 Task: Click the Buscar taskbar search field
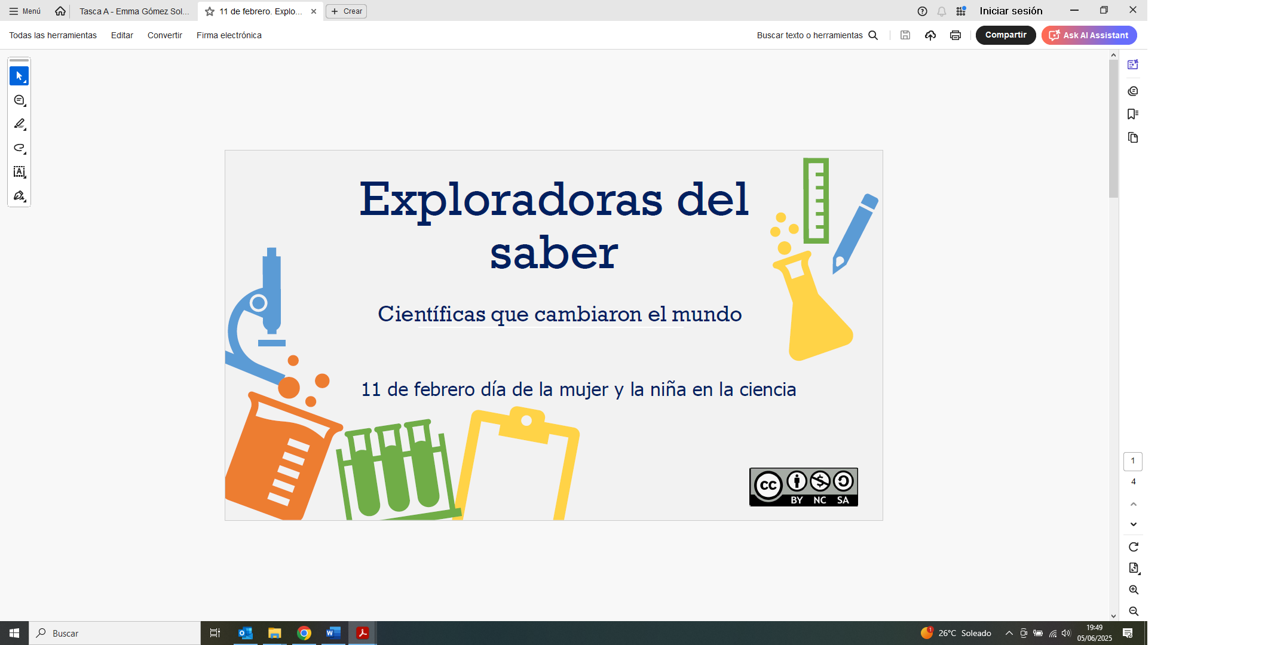coord(114,633)
